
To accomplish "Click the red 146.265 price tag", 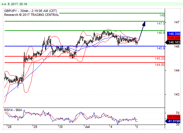I will [x=174, y=38].
